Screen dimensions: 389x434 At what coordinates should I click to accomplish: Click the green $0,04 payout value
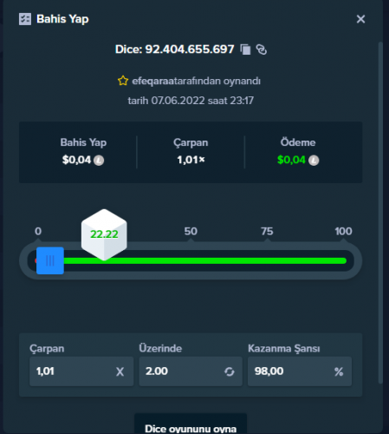pos(291,160)
